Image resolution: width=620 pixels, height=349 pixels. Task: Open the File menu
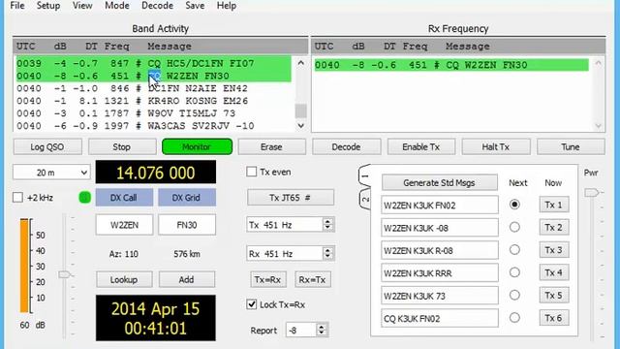pyautogui.click(x=17, y=6)
